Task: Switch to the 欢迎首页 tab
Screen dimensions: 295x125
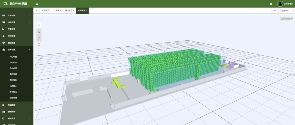Action: tap(46, 11)
